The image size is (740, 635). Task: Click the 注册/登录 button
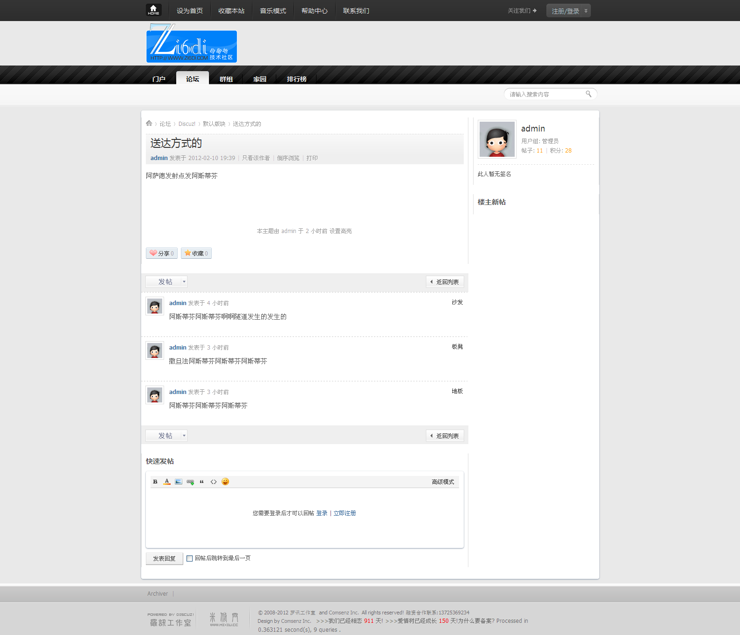[x=565, y=11]
